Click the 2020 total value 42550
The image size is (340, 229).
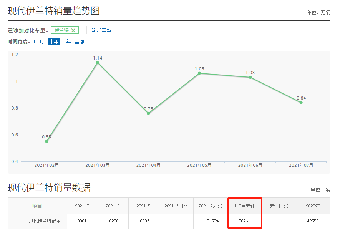(313, 221)
